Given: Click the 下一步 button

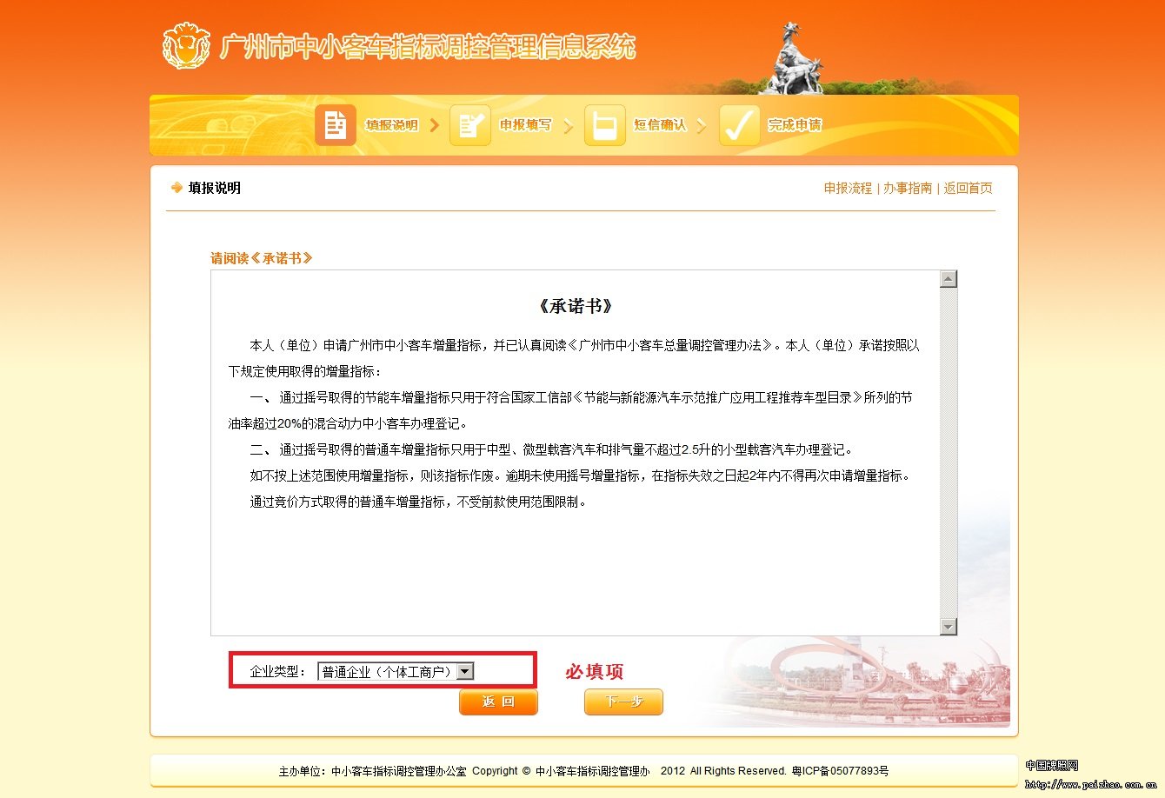Looking at the screenshot, I should 623,702.
